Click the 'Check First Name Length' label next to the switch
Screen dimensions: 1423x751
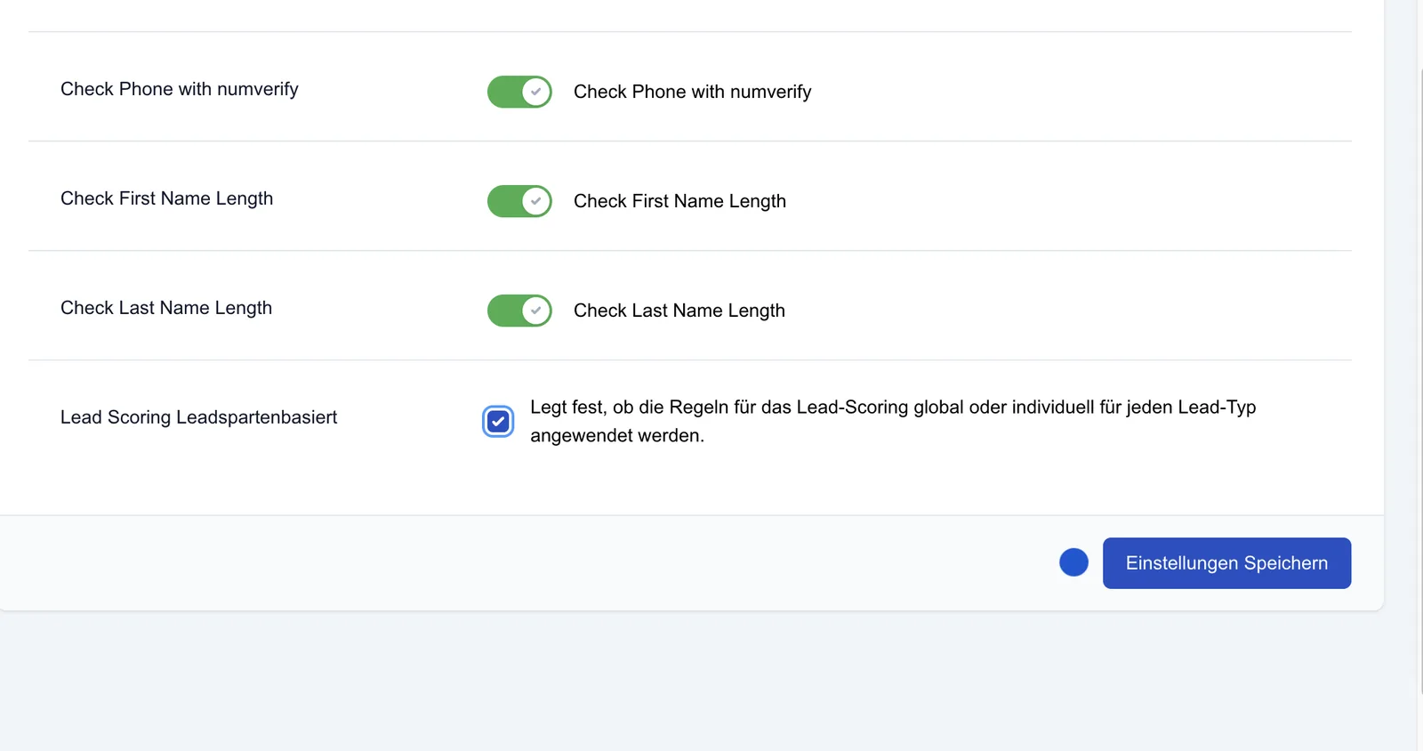(x=679, y=201)
